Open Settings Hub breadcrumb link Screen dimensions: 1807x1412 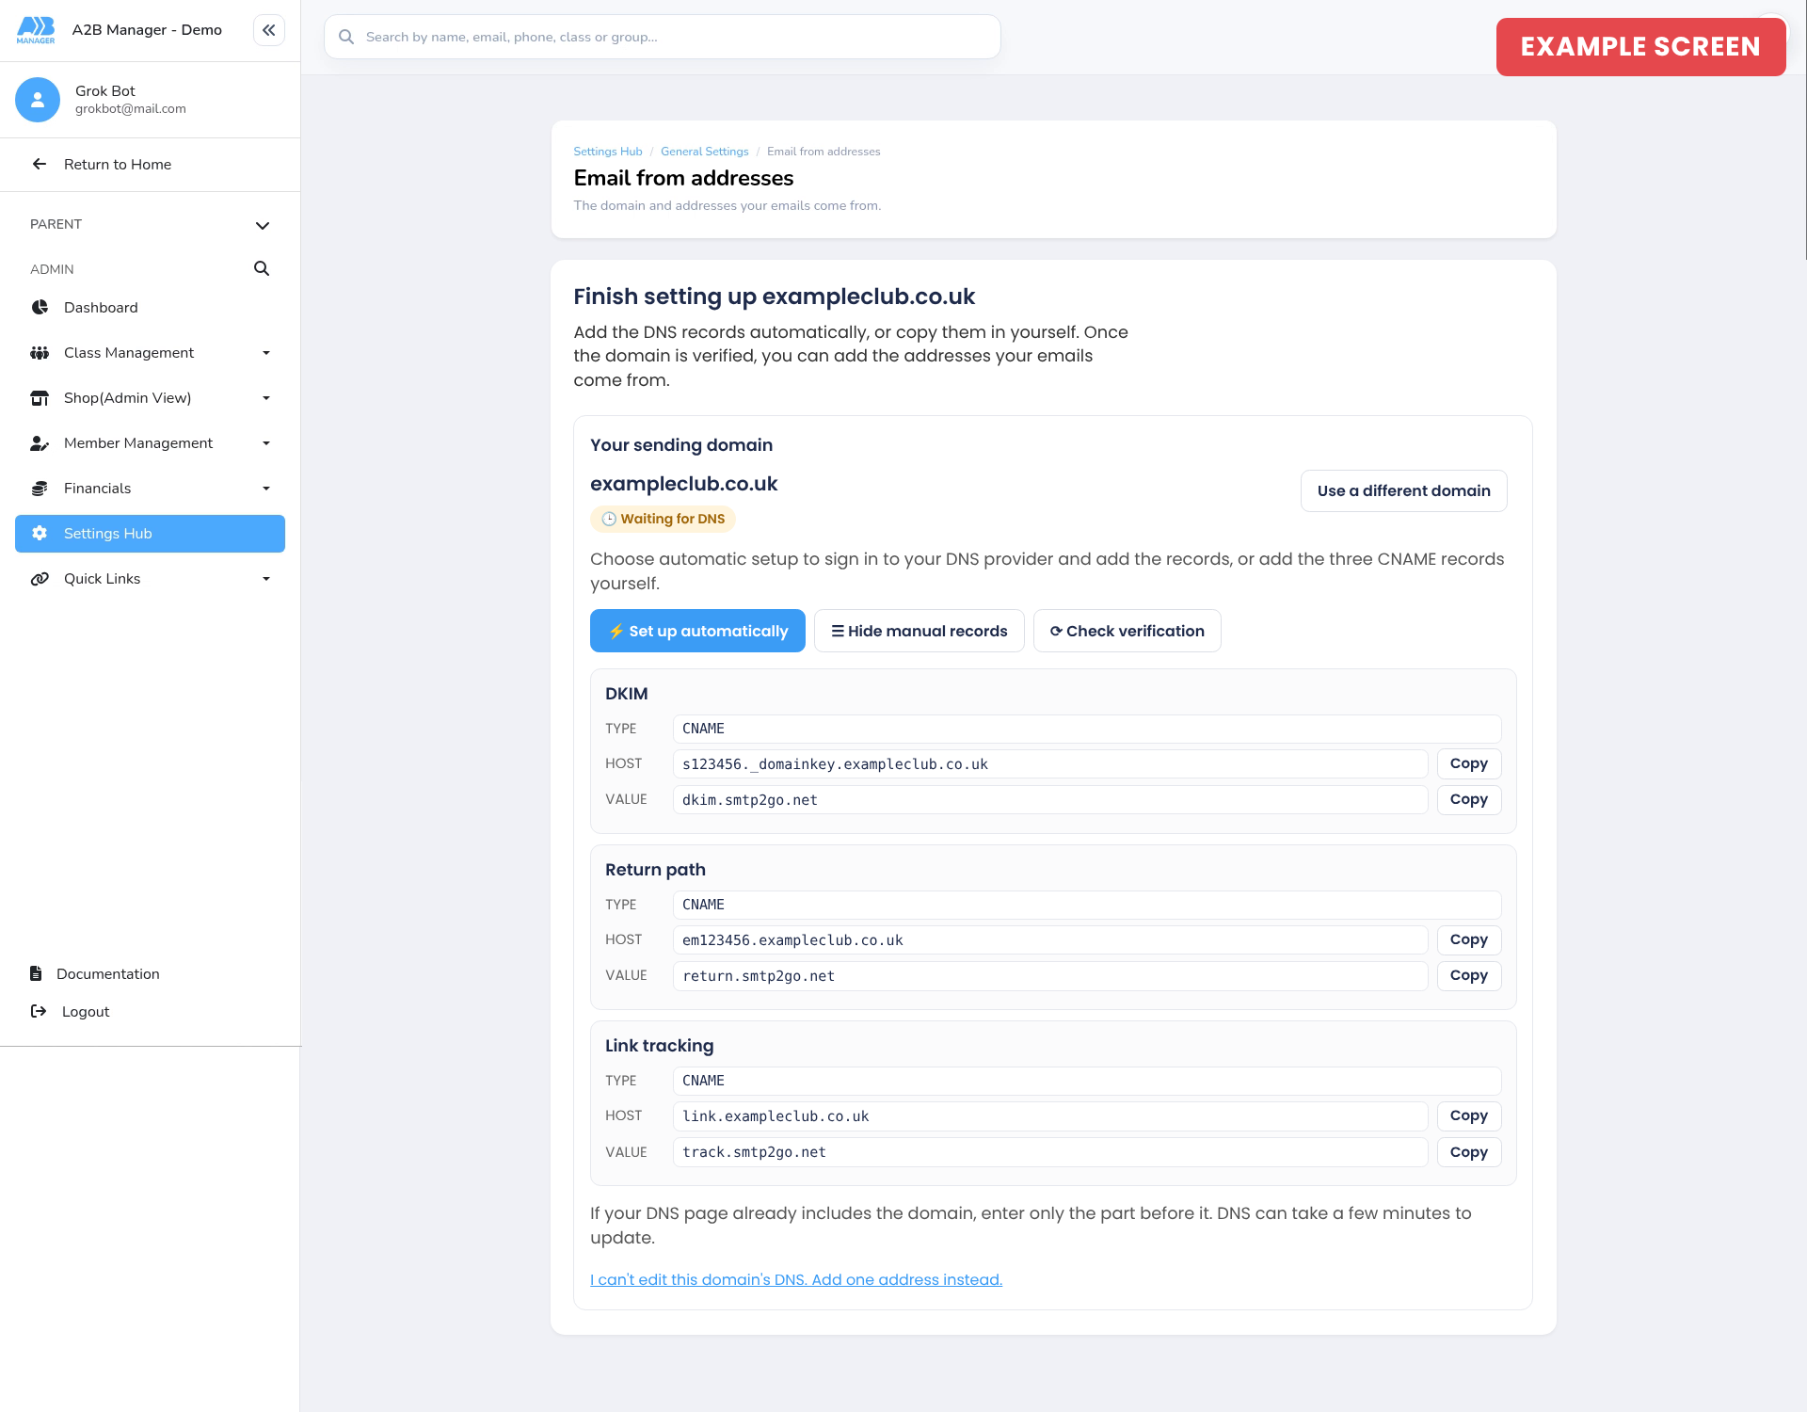click(x=608, y=152)
